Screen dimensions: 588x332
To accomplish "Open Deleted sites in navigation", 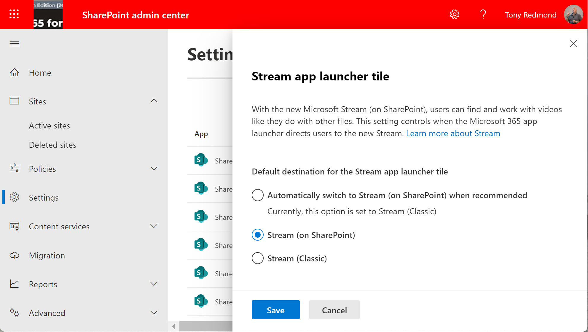I will 52,145.
